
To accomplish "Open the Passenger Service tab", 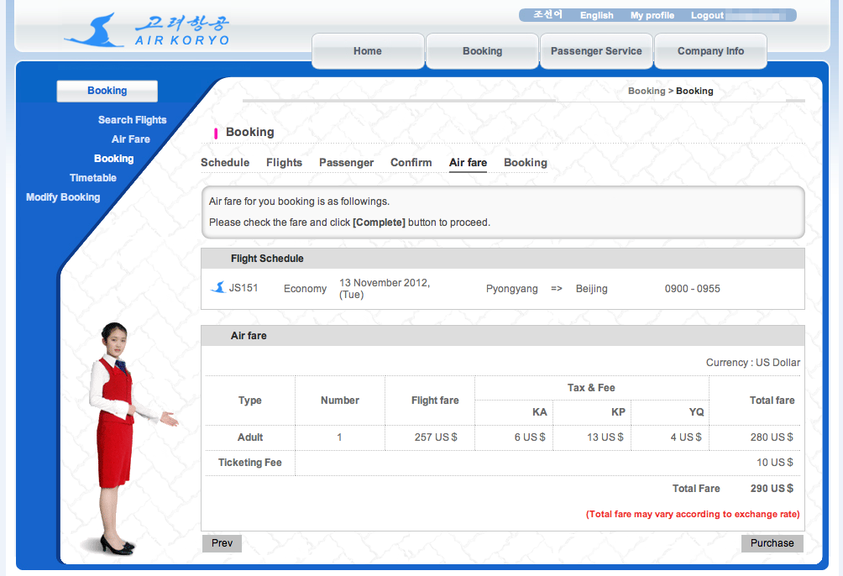I will click(x=596, y=51).
